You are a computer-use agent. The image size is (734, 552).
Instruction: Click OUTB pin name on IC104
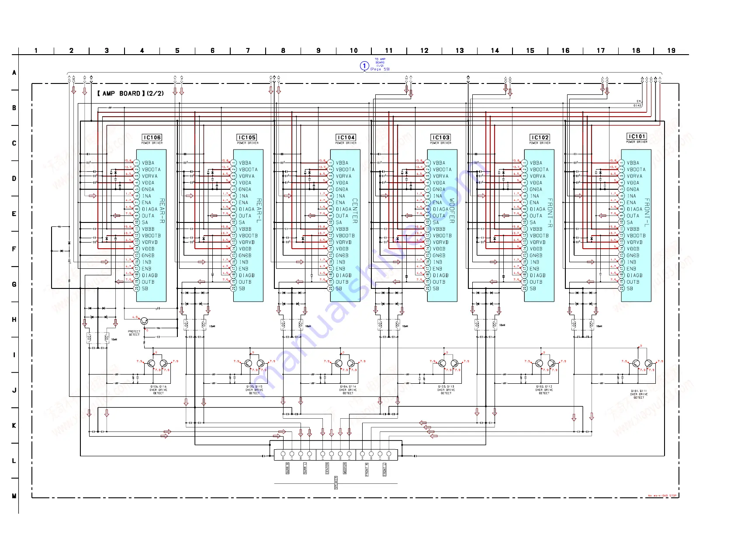342,282
